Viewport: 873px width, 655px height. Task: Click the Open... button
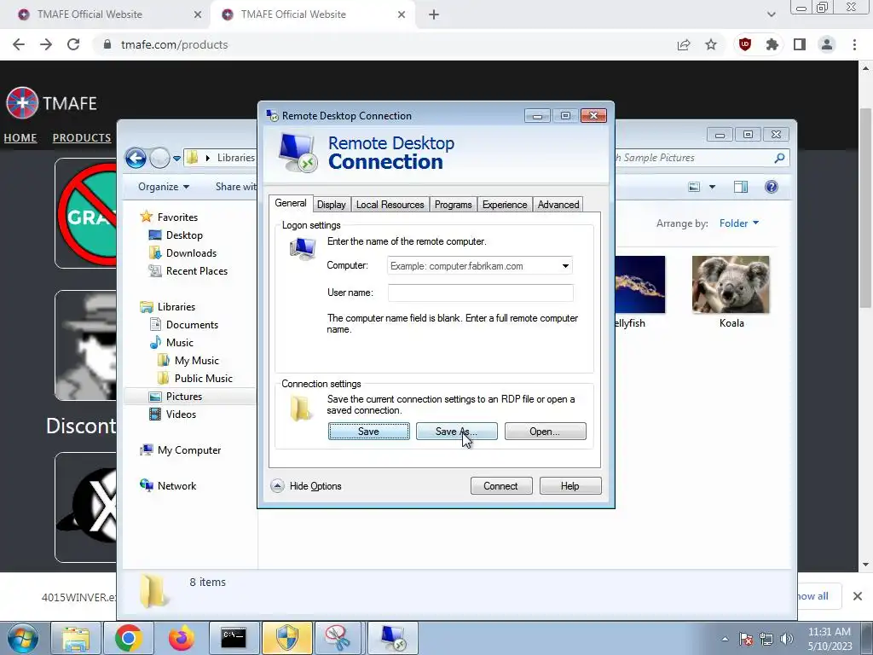(x=545, y=431)
